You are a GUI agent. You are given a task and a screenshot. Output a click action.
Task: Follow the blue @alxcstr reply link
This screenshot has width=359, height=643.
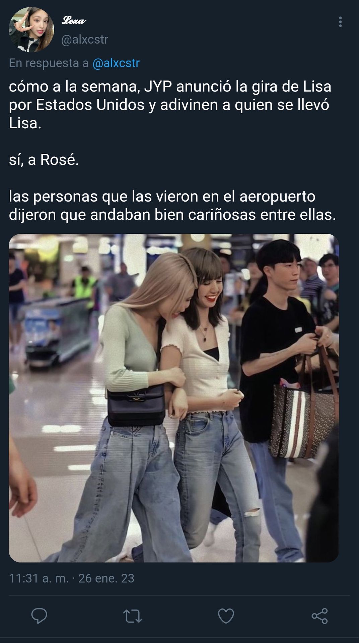pyautogui.click(x=116, y=63)
